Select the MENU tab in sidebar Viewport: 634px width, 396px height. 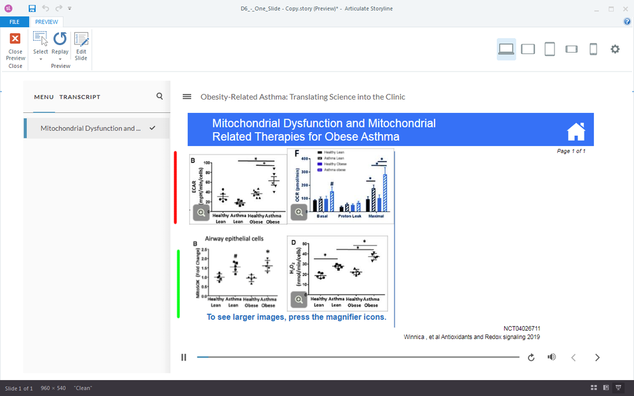(x=44, y=97)
